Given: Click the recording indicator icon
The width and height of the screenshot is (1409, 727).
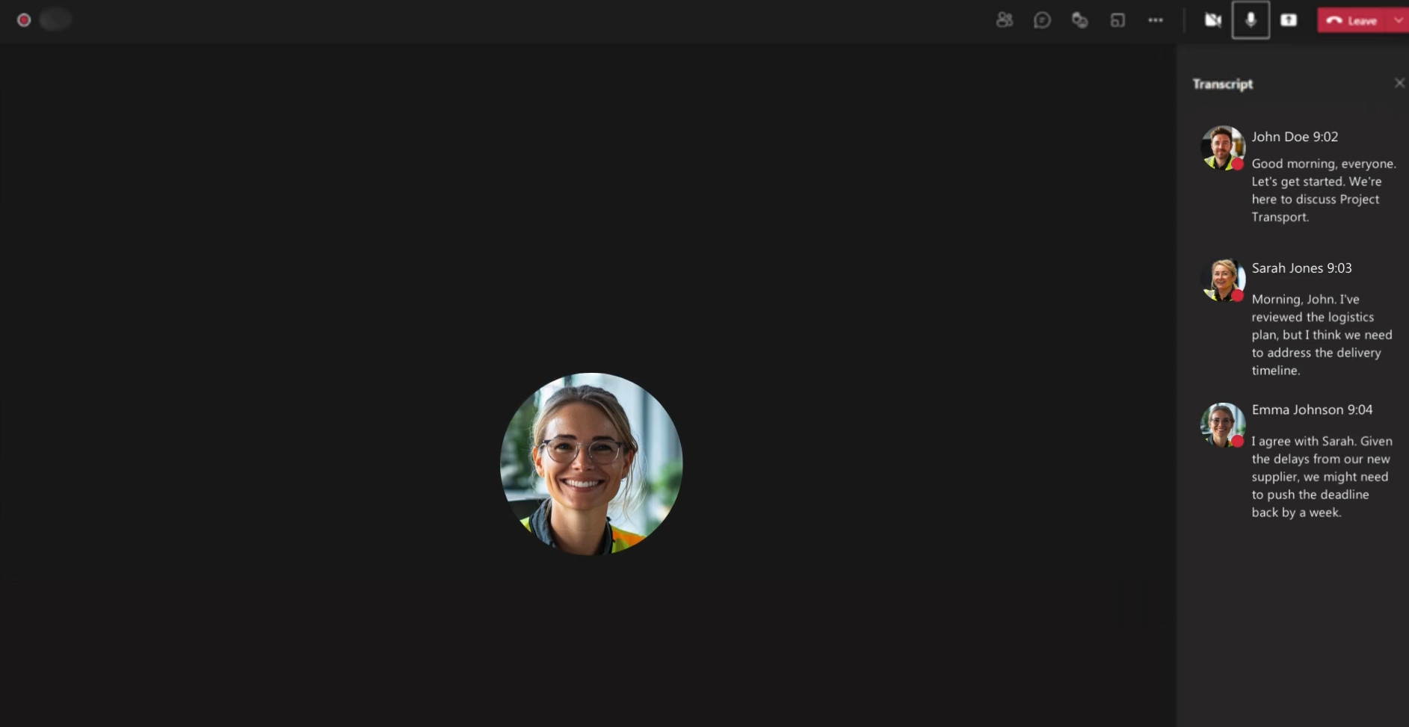Looking at the screenshot, I should pyautogui.click(x=24, y=20).
